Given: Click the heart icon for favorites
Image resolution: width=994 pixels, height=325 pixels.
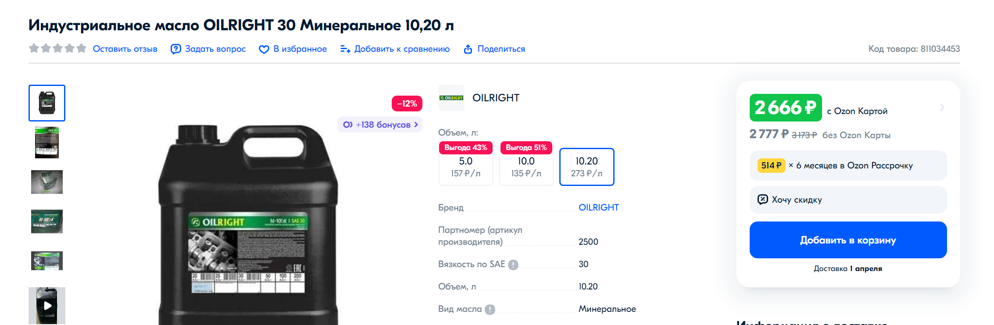Looking at the screenshot, I should coord(264,49).
